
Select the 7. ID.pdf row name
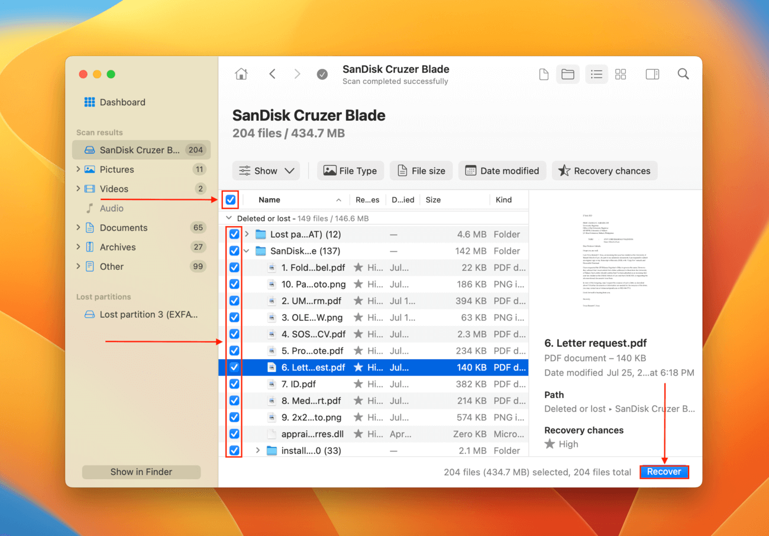[300, 384]
